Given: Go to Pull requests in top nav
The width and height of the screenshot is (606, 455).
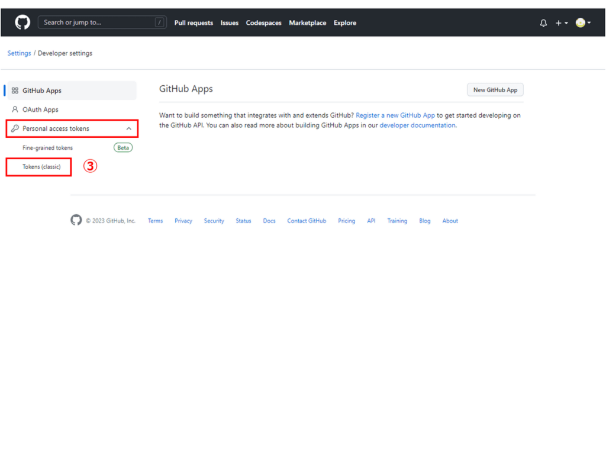Looking at the screenshot, I should 194,23.
